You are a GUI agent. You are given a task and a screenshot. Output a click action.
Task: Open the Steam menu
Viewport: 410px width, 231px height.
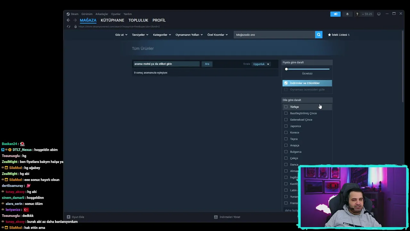(75, 14)
